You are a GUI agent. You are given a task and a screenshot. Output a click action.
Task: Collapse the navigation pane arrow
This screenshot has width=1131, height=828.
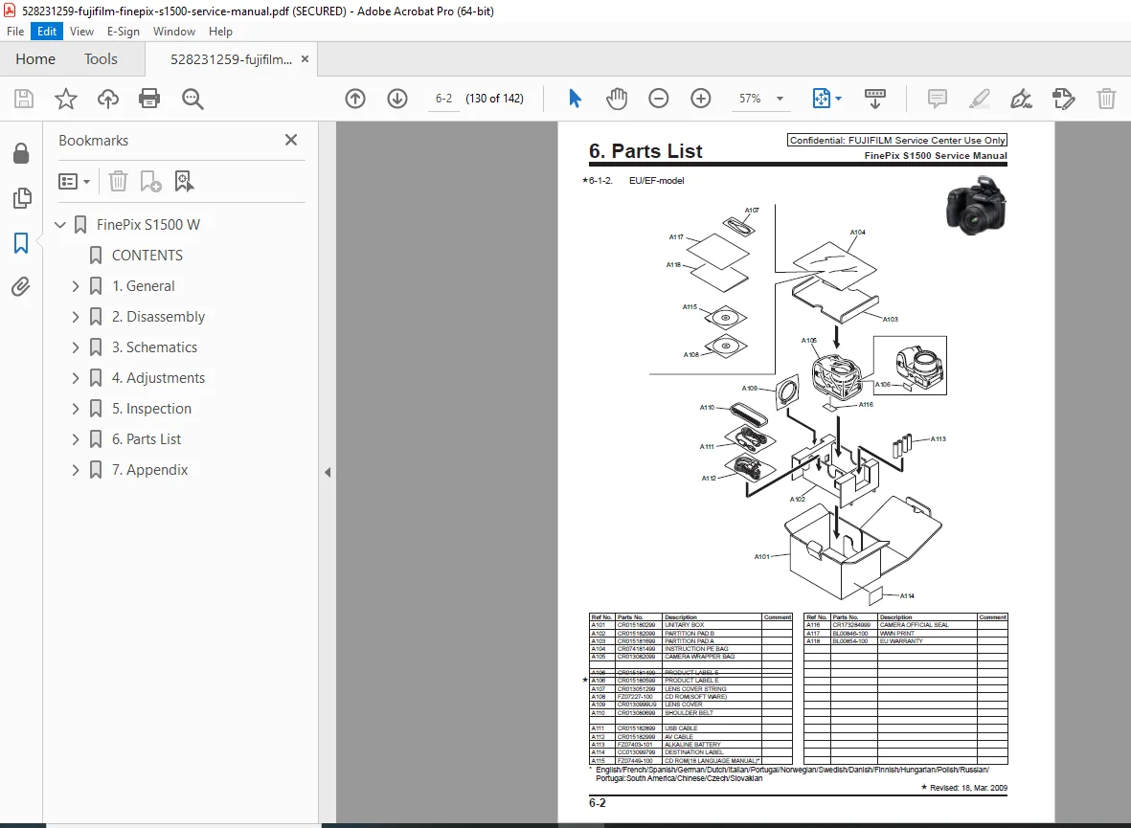[328, 473]
